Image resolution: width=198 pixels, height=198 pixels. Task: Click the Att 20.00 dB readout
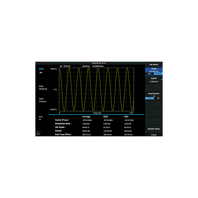coord(65,66)
